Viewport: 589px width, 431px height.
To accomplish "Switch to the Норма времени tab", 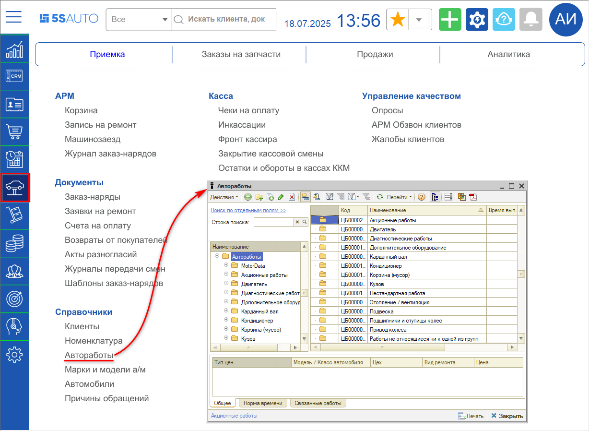I will (263, 403).
